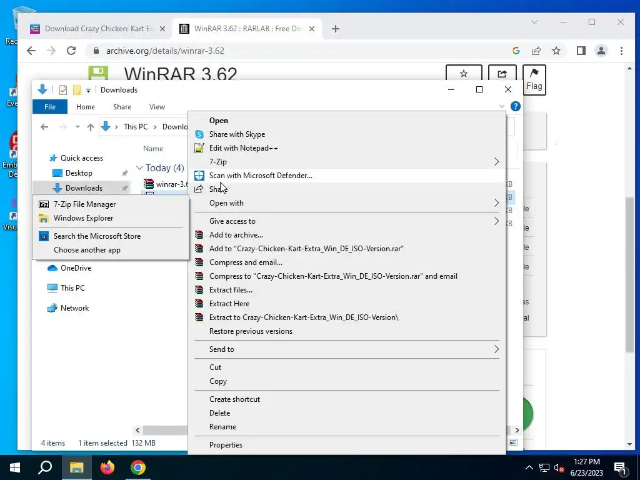Select OneDrive in sidebar

[76, 268]
